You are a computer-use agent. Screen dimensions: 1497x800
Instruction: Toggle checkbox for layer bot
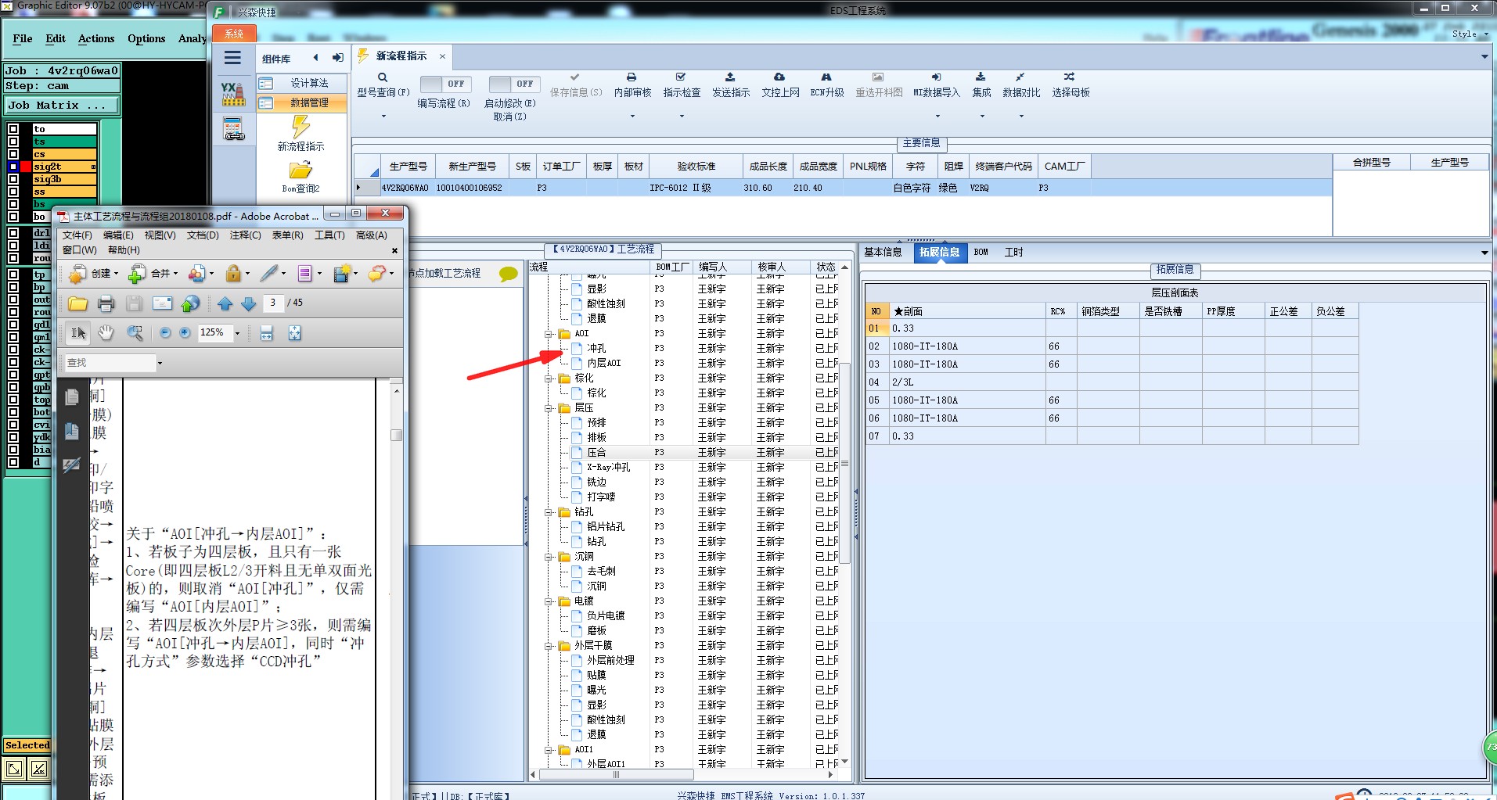point(13,412)
